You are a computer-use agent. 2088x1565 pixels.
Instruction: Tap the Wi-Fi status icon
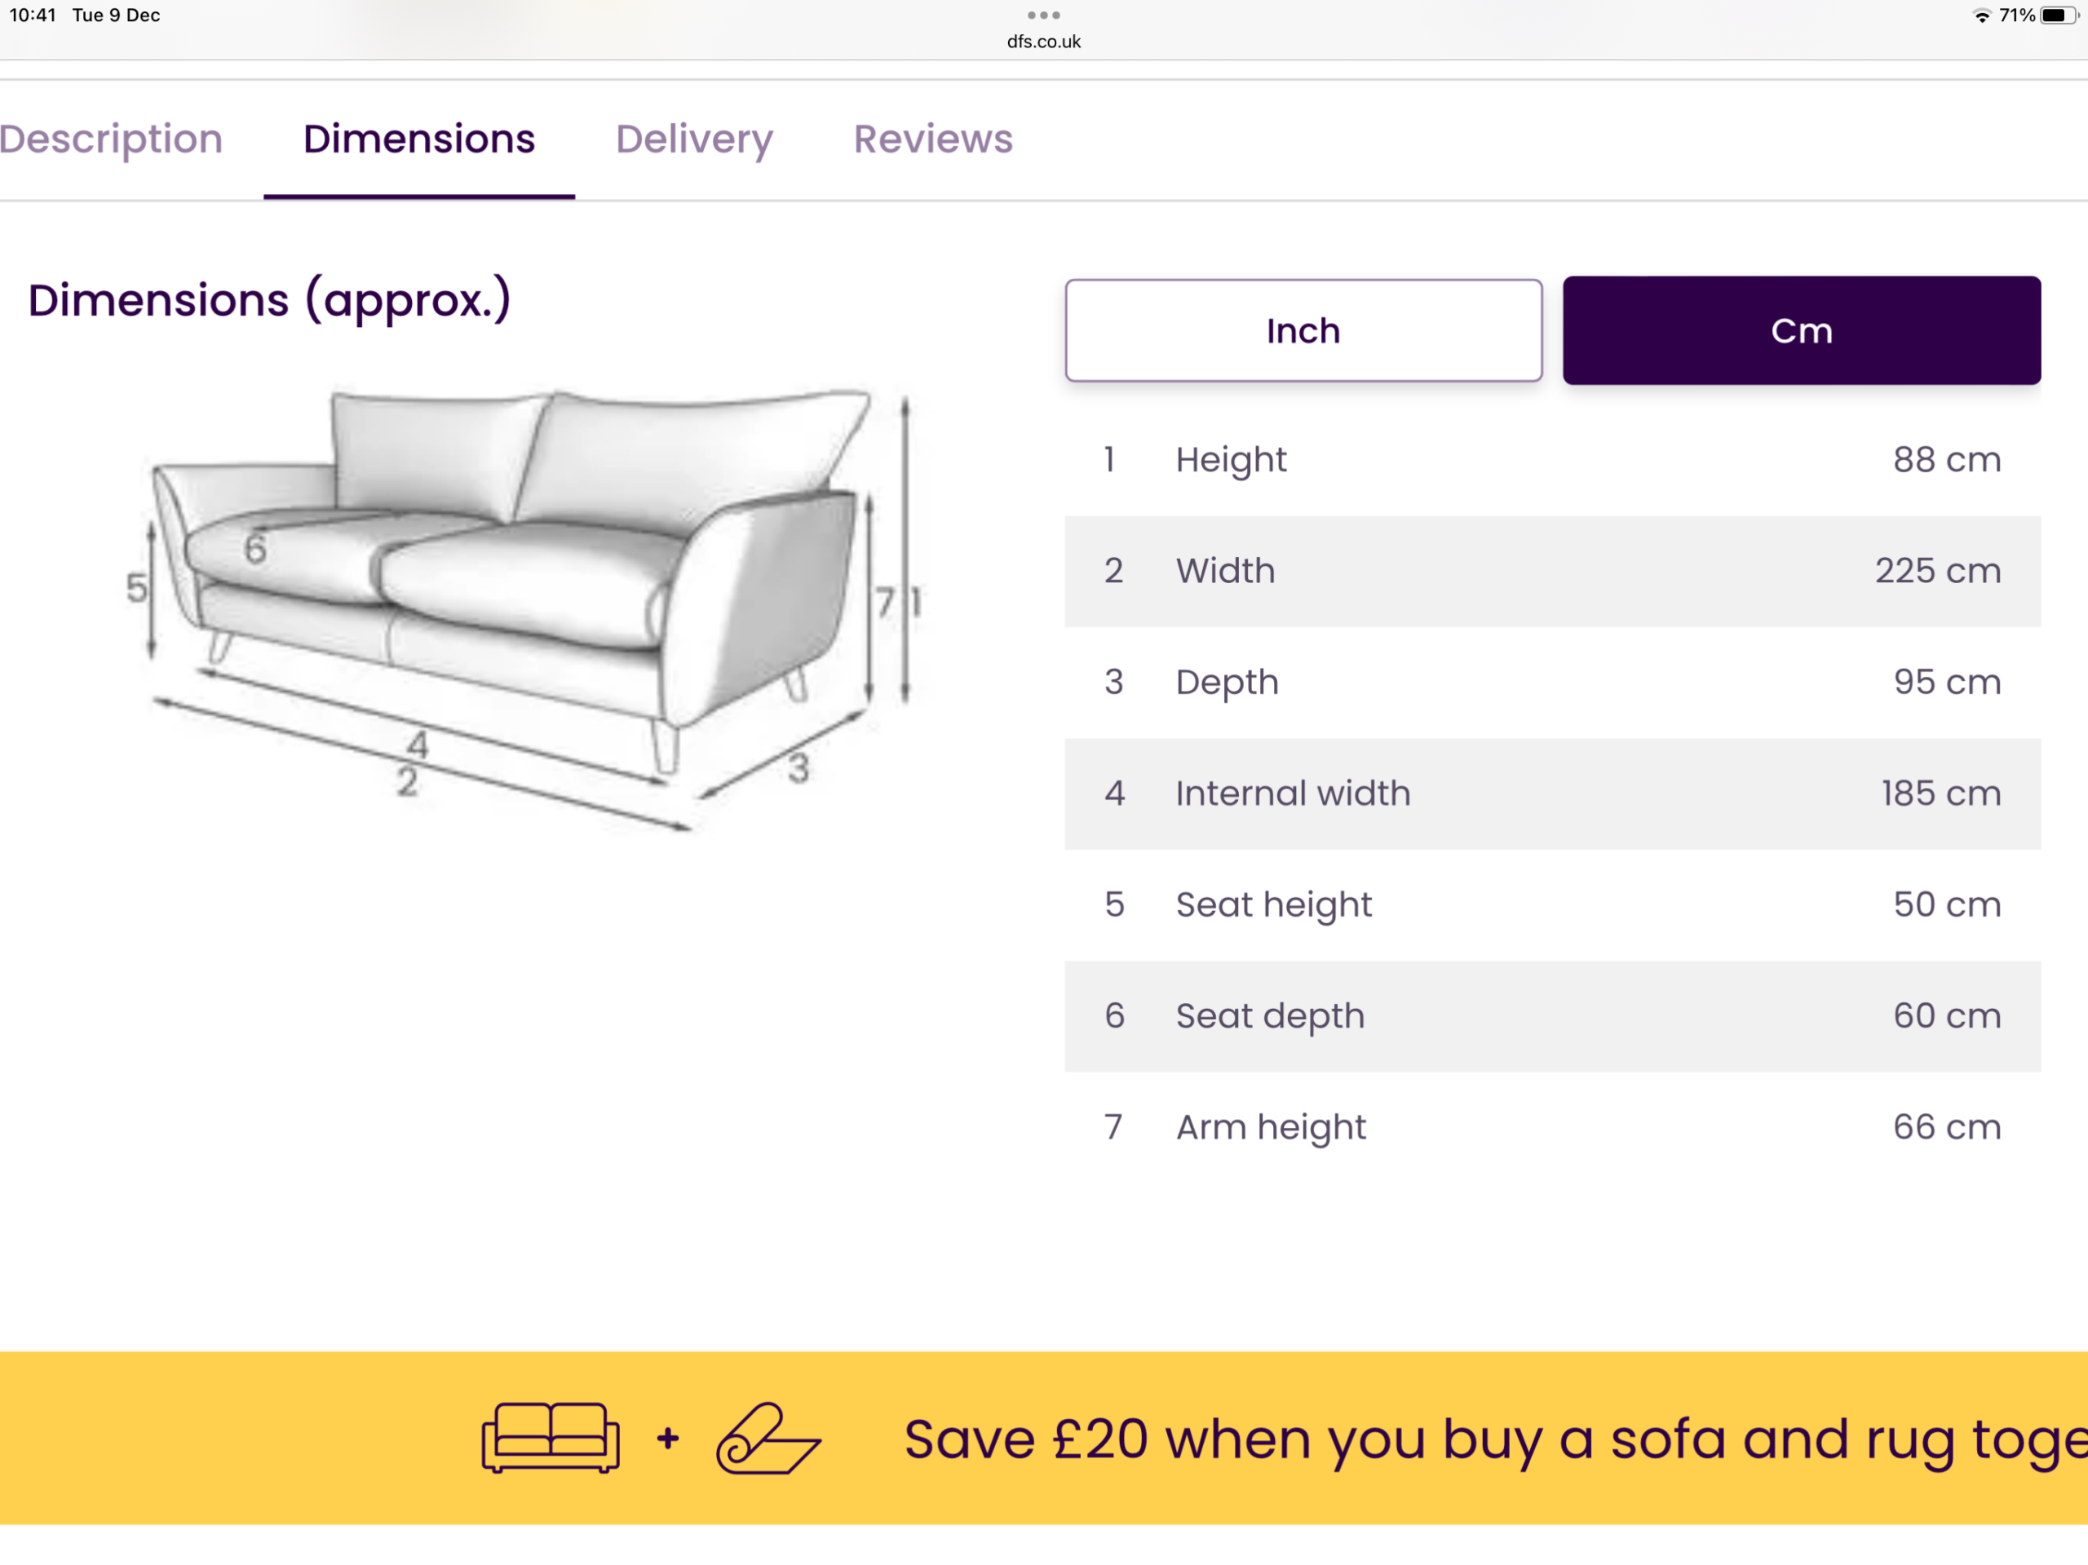[1981, 16]
